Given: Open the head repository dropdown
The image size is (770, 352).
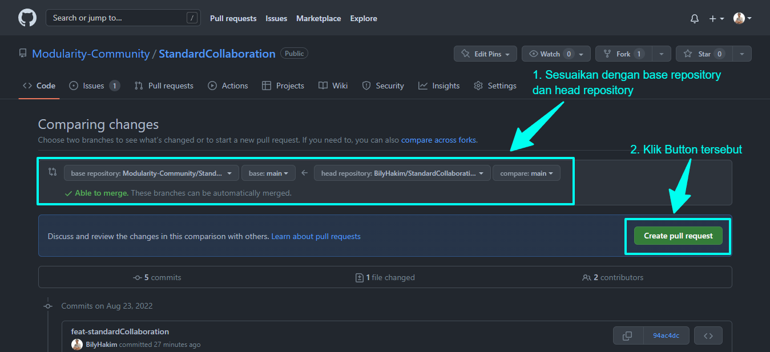Looking at the screenshot, I should (402, 173).
